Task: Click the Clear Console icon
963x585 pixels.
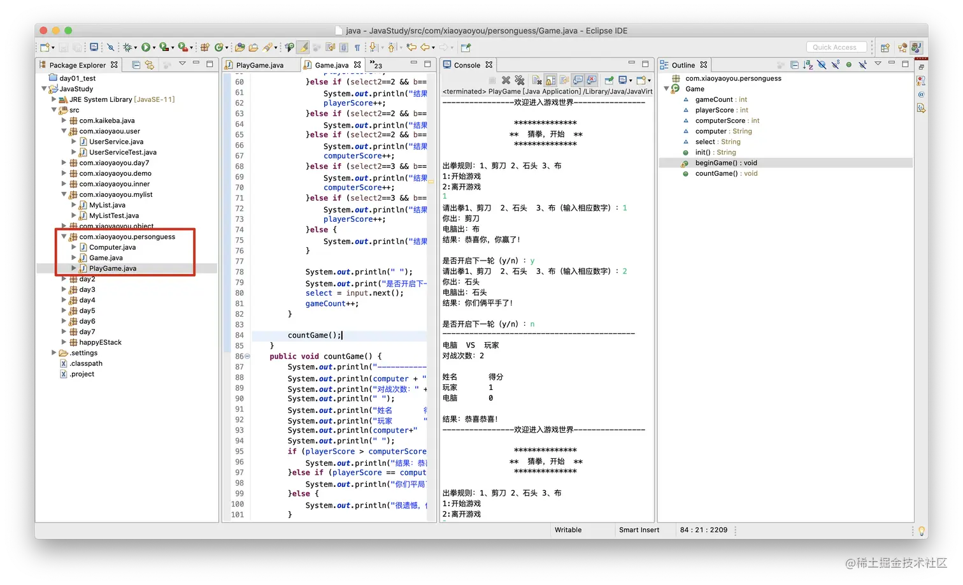Action: 537,80
